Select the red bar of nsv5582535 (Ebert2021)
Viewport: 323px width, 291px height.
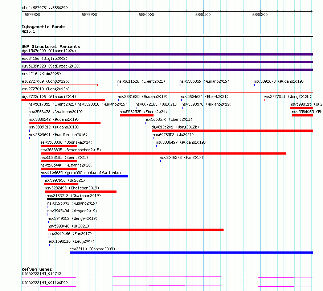136,115
